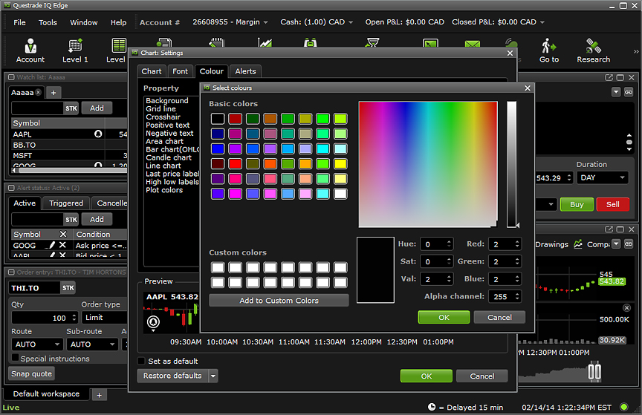Image resolution: width=642 pixels, height=415 pixels.
Task: Click the link icon in the order panel
Action: pos(629,92)
